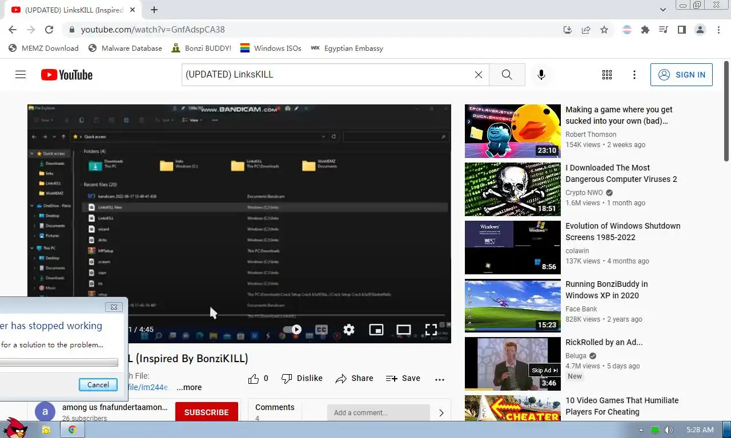The width and height of the screenshot is (731, 438).
Task: Open the Chrome profile avatar
Action: pyautogui.click(x=700, y=30)
